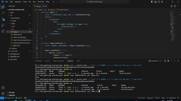This screenshot has width=181, height=101.
Task: Open the Selection menu
Action: 18,2
